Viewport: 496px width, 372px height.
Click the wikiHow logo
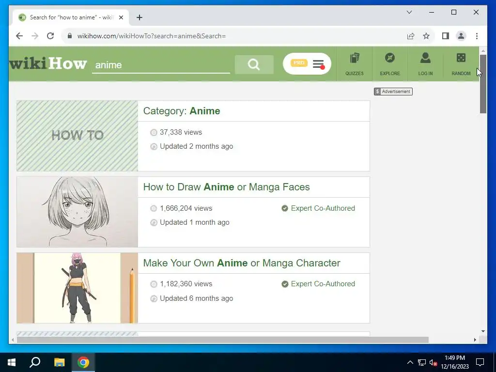48,63
